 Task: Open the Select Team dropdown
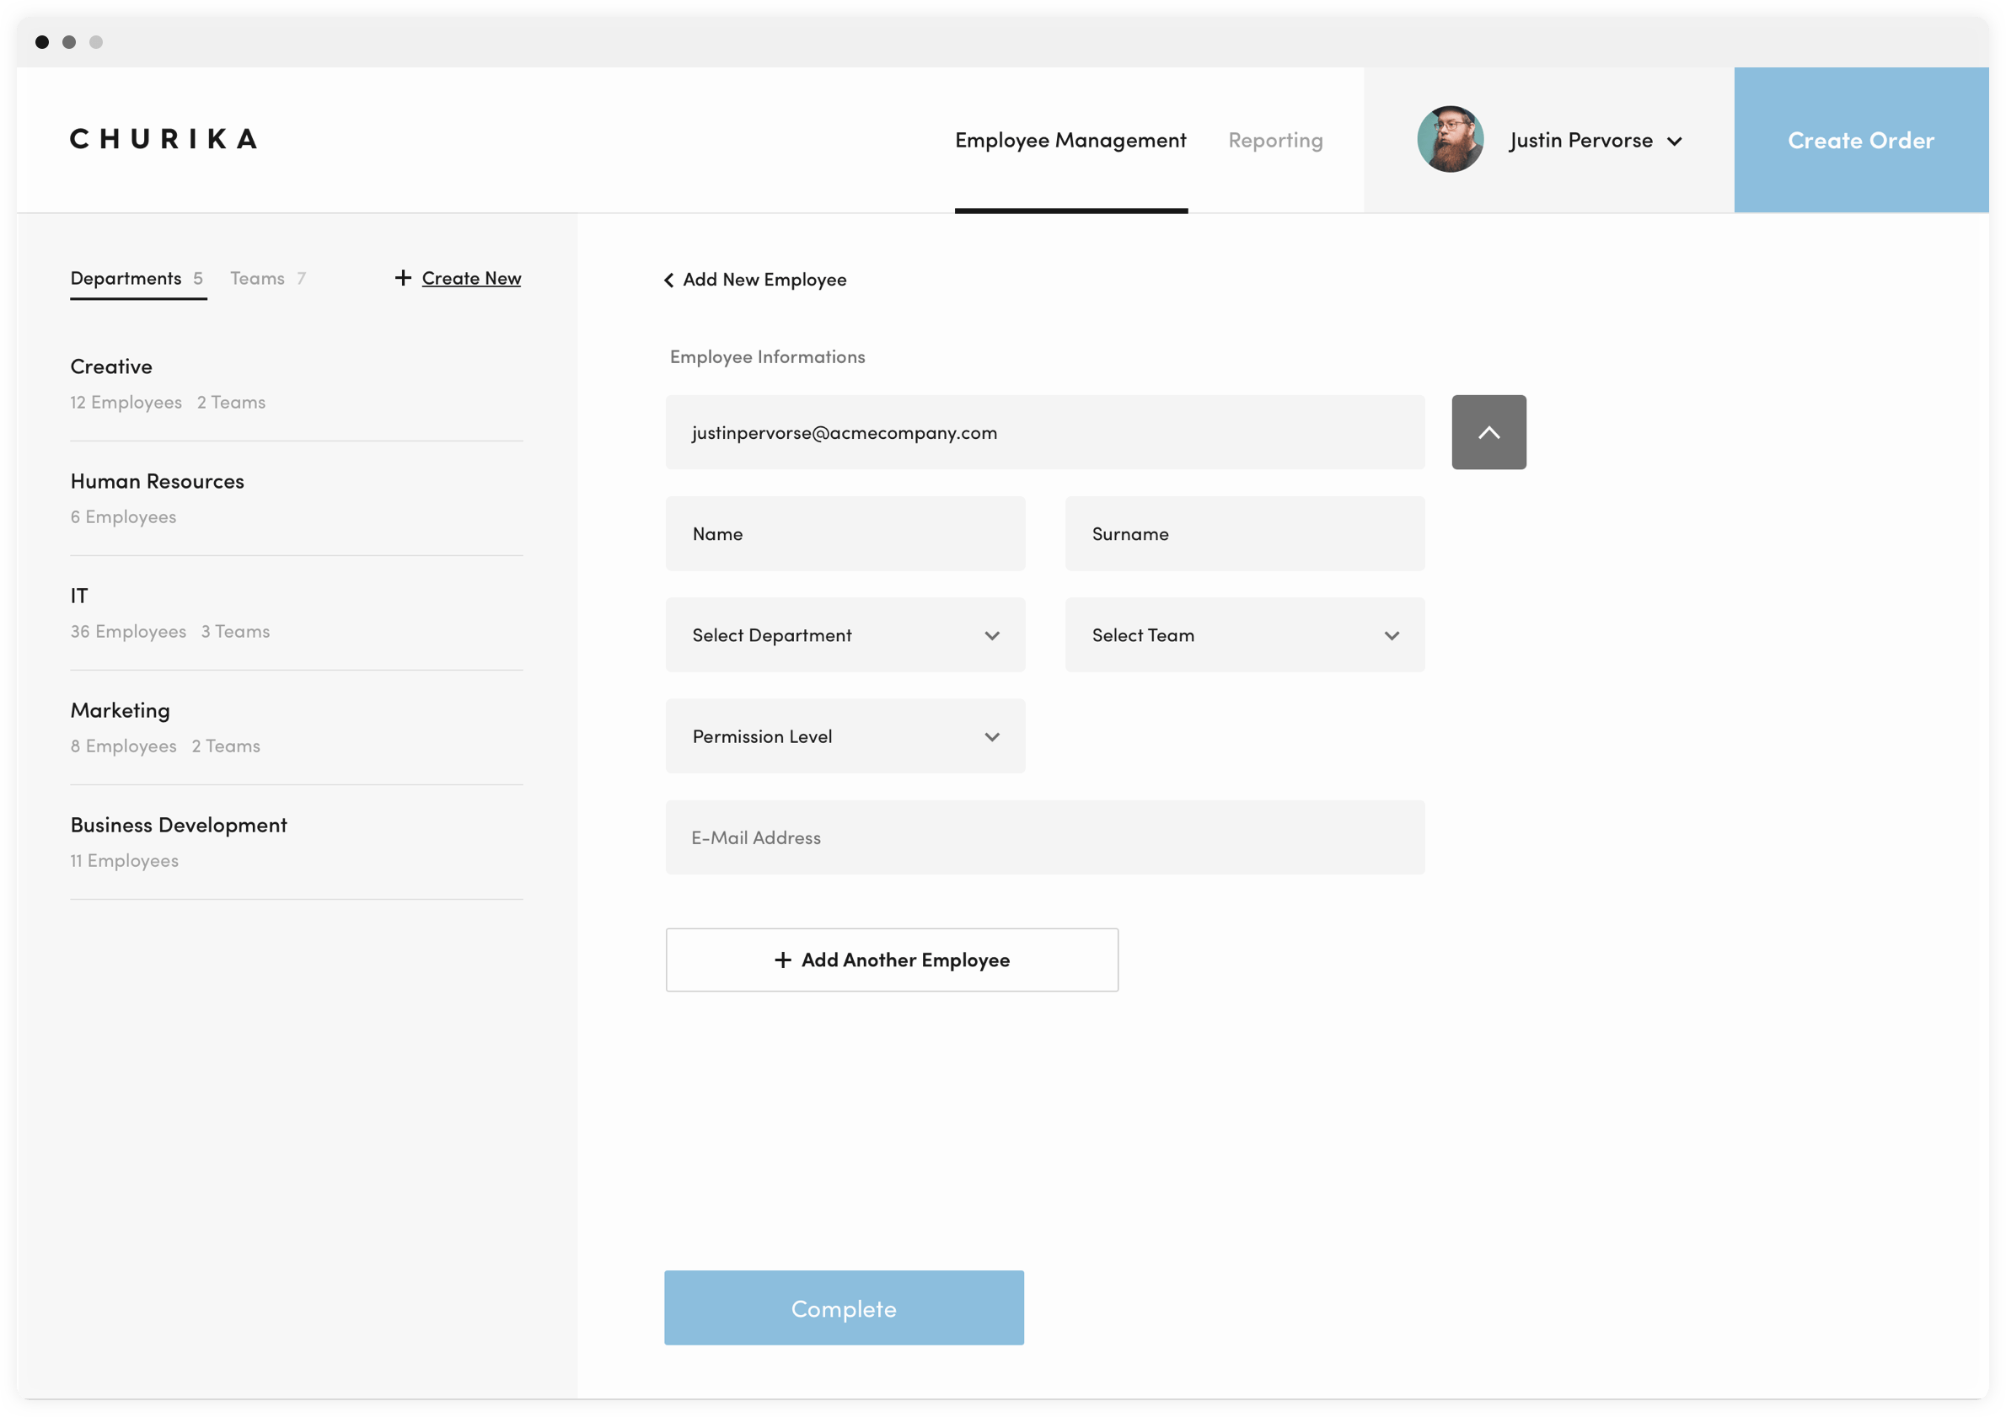(1244, 634)
